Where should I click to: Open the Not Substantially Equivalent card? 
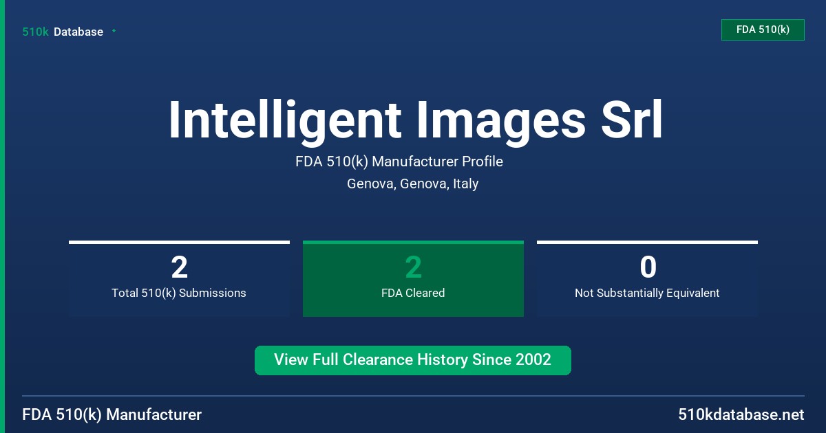[647, 278]
